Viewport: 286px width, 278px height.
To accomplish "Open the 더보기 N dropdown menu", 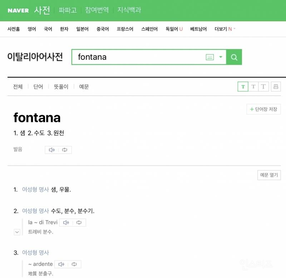I will click(225, 29).
